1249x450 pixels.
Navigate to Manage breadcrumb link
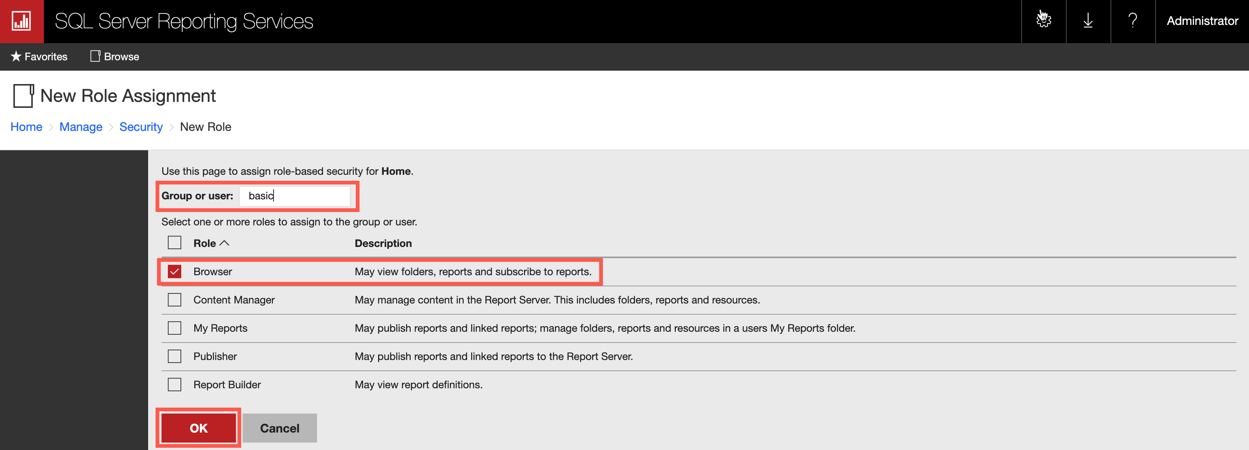[81, 127]
